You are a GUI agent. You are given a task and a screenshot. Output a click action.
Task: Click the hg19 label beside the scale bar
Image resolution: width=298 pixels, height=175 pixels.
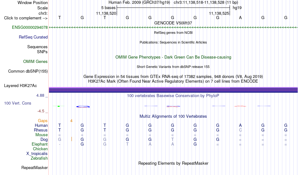pos(237,8)
